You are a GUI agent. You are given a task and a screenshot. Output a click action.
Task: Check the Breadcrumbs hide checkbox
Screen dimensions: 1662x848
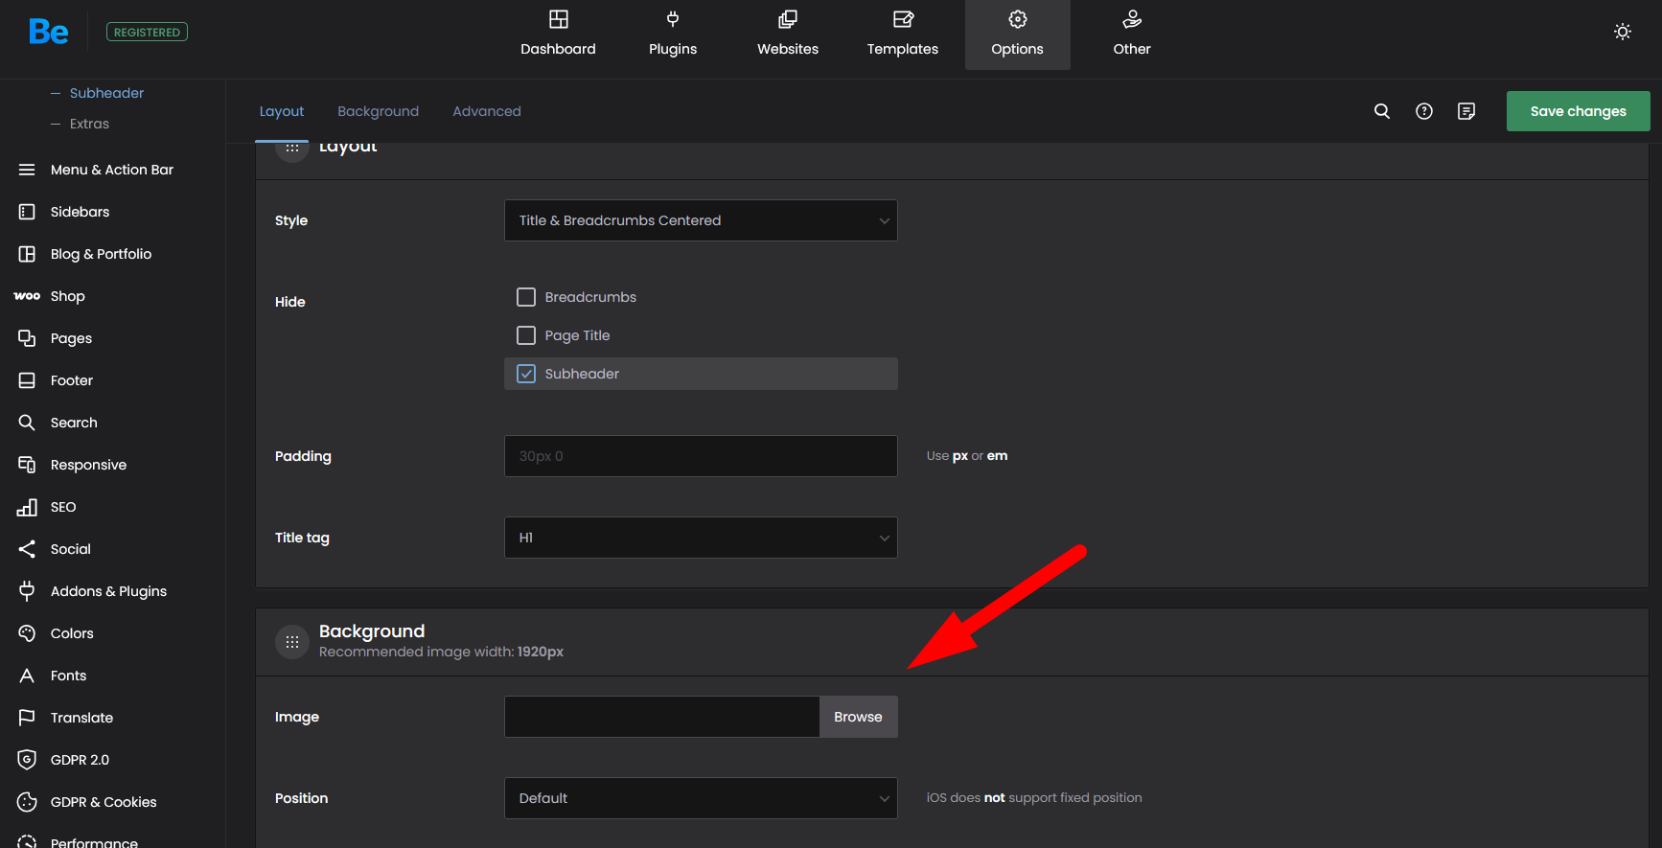(526, 297)
